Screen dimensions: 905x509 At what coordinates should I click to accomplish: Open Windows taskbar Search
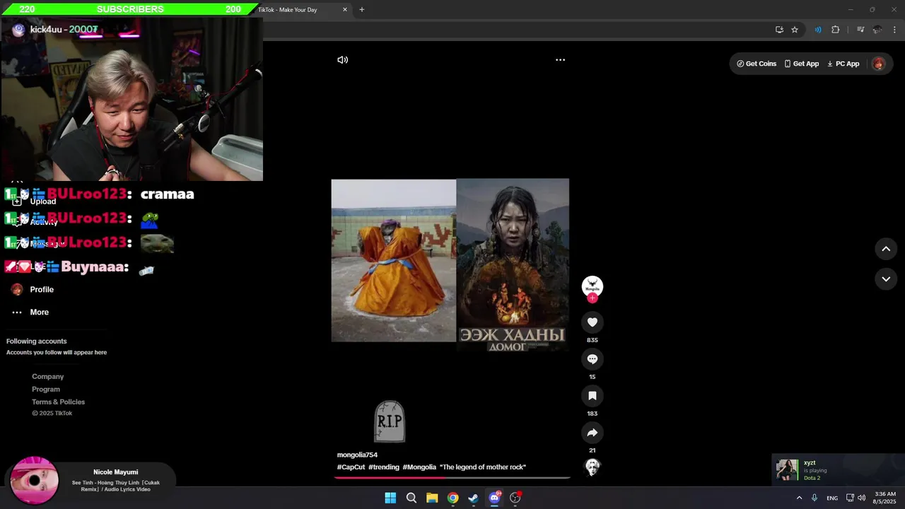tap(411, 498)
